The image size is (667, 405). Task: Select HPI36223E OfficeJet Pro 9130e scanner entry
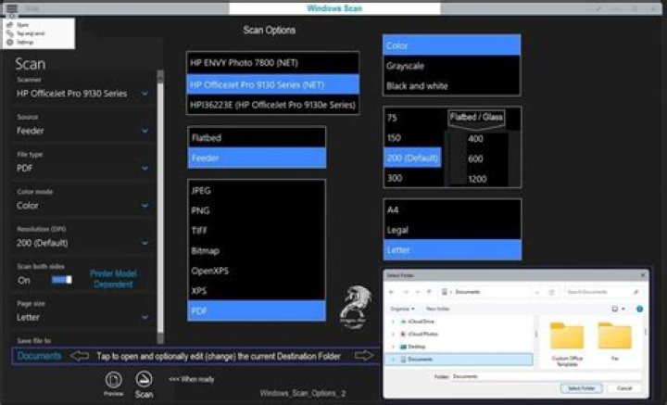point(273,104)
